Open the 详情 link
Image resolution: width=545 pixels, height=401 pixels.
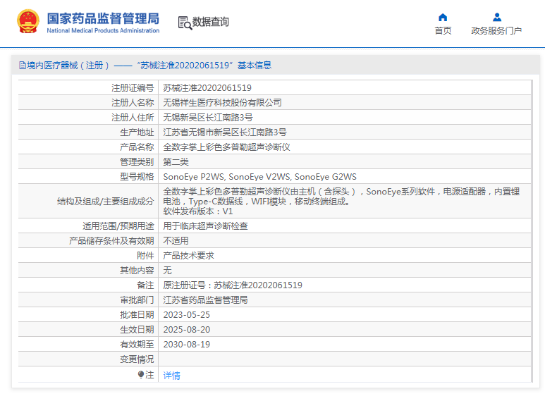171,376
